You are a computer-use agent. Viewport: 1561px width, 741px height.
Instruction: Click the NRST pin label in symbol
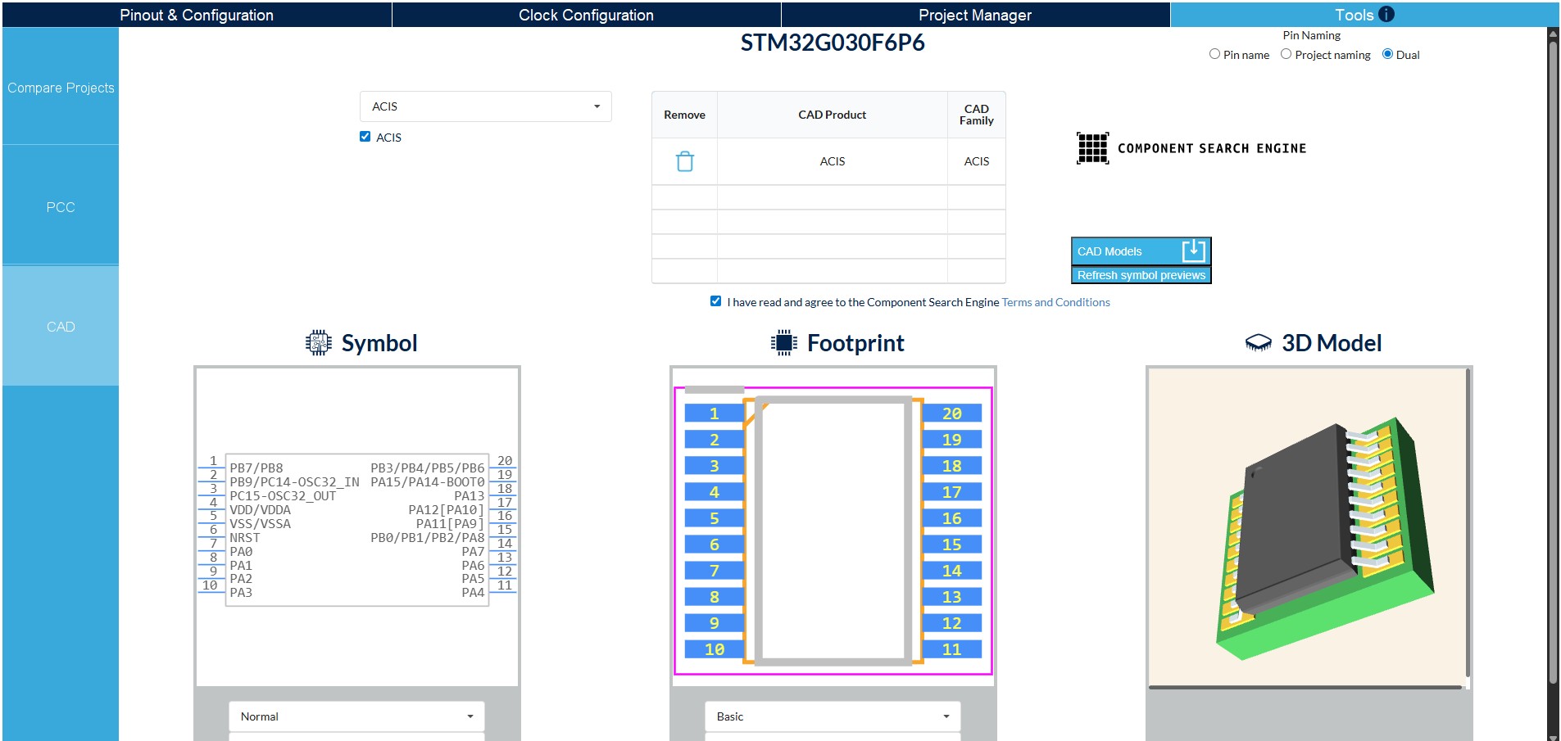[x=245, y=538]
